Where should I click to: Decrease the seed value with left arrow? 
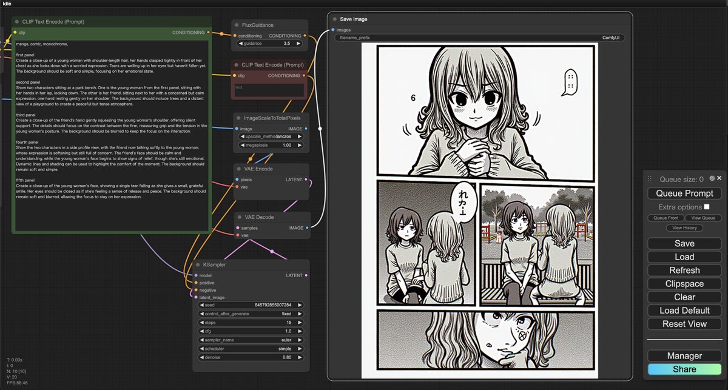coord(202,305)
